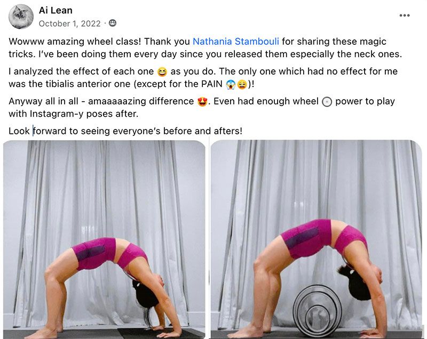Image resolution: width=427 pixels, height=339 pixels.
Task: Click the heart-eyes emoji after "difference"
Action: [202, 102]
